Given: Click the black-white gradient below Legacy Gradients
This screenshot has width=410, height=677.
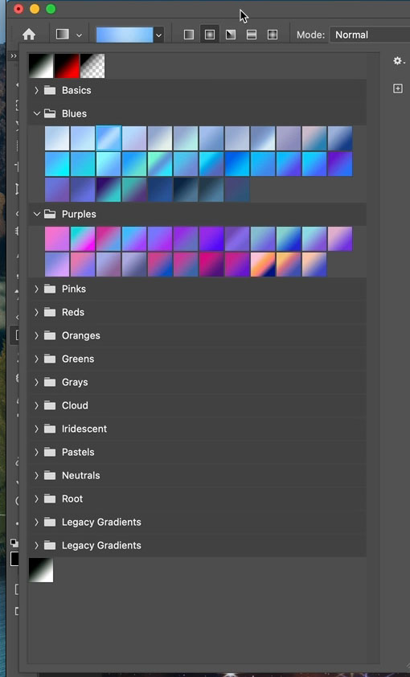Looking at the screenshot, I should click(41, 570).
